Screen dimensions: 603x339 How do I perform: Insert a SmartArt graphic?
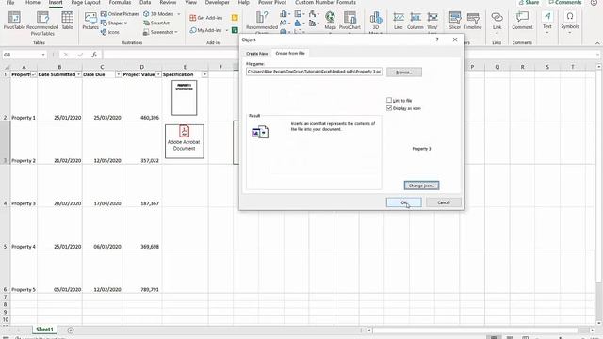pos(156,23)
